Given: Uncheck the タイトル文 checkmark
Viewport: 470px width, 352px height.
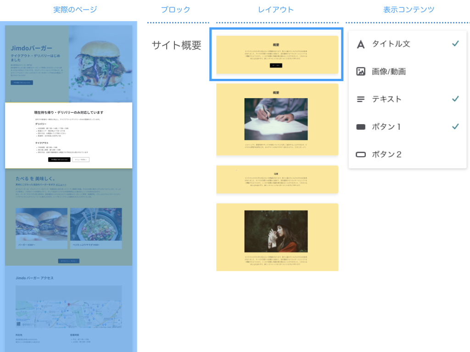Looking at the screenshot, I should pyautogui.click(x=455, y=44).
